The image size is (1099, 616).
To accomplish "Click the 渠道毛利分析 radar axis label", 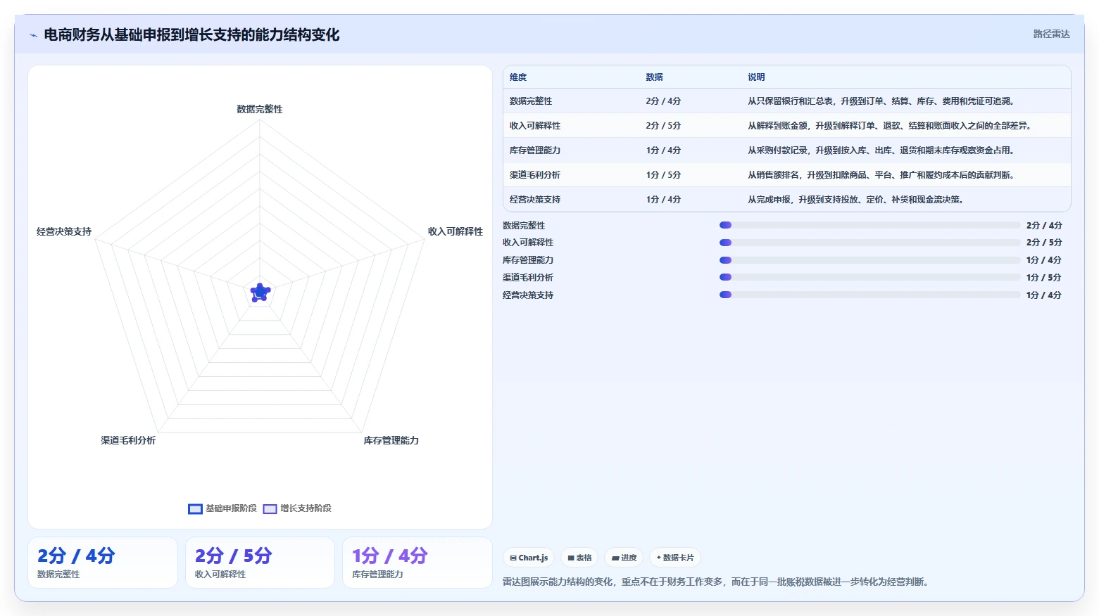I will click(128, 440).
